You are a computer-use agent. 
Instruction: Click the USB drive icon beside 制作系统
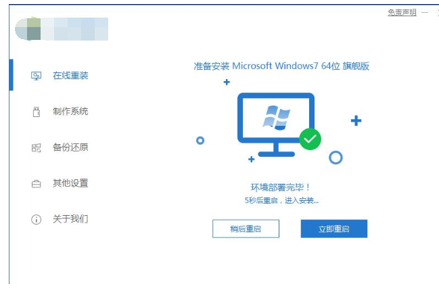coord(36,112)
